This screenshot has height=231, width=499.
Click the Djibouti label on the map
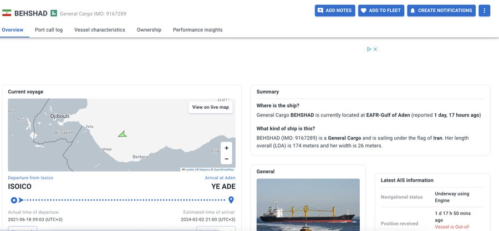(59, 116)
